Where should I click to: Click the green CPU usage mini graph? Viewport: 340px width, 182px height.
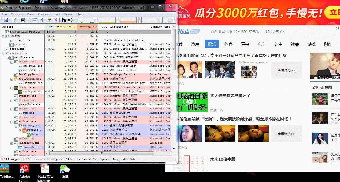click(x=86, y=20)
